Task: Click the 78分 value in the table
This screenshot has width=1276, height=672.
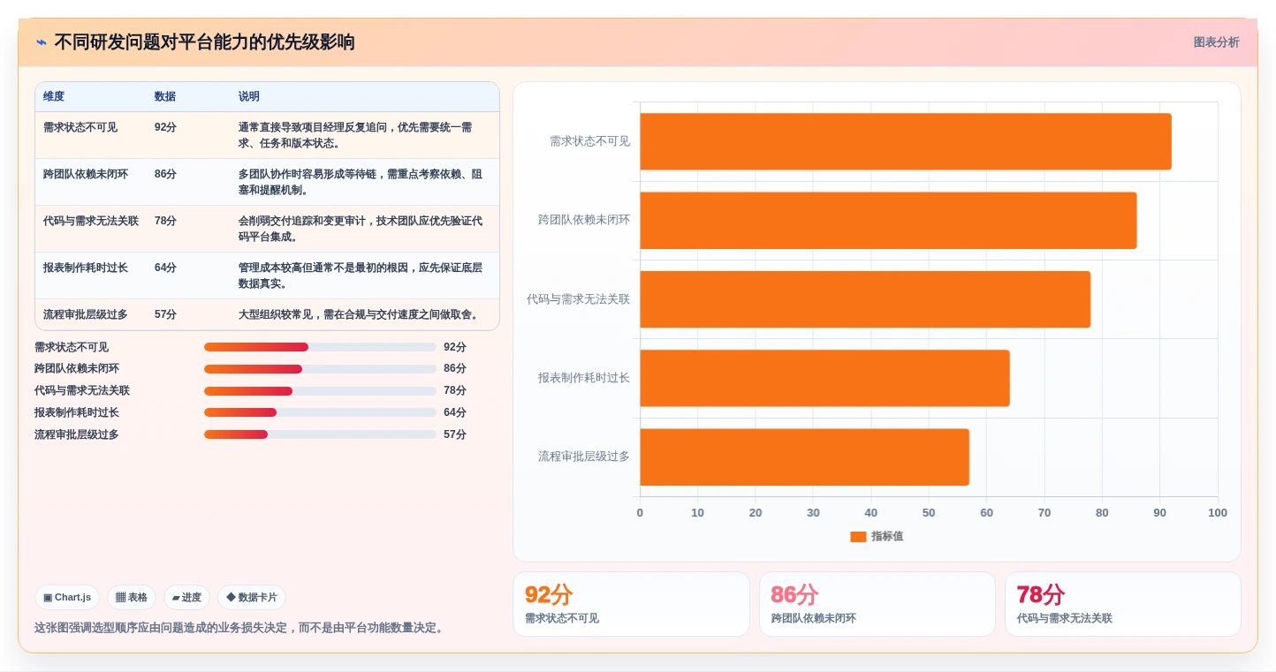Action: (165, 221)
